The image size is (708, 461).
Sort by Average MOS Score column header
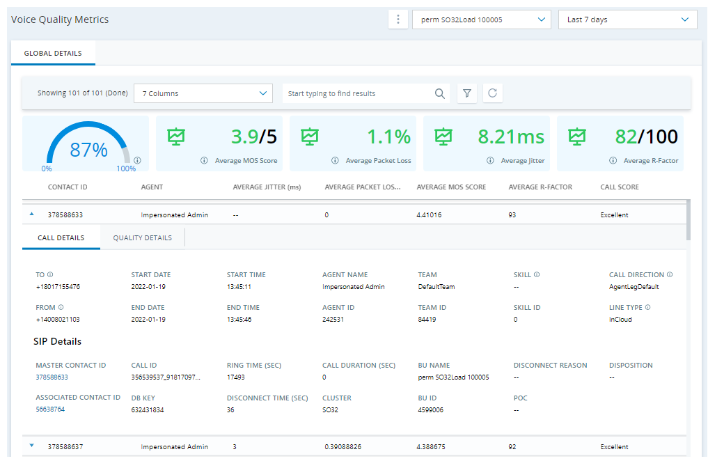451,187
